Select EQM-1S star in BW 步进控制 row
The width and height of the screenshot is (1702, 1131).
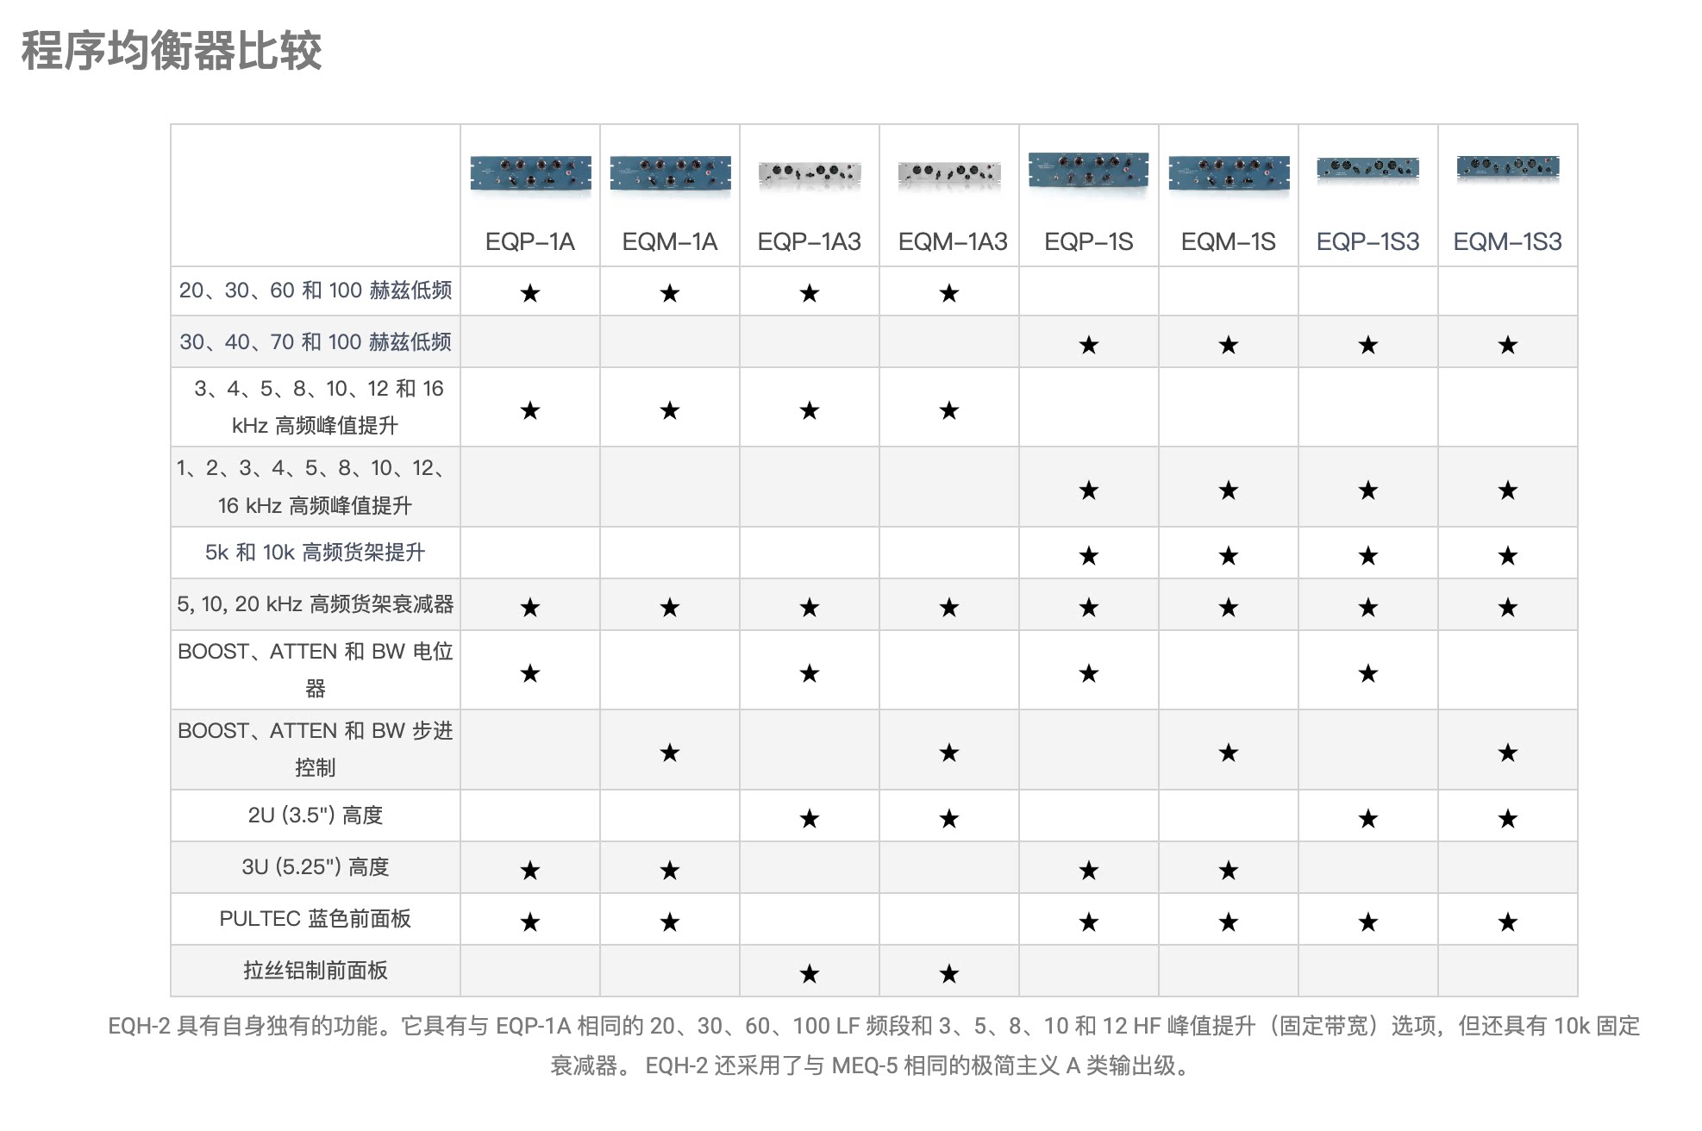pos(1229,753)
